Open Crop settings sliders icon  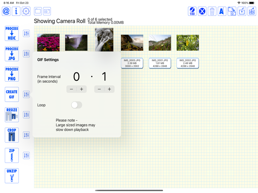26,135
